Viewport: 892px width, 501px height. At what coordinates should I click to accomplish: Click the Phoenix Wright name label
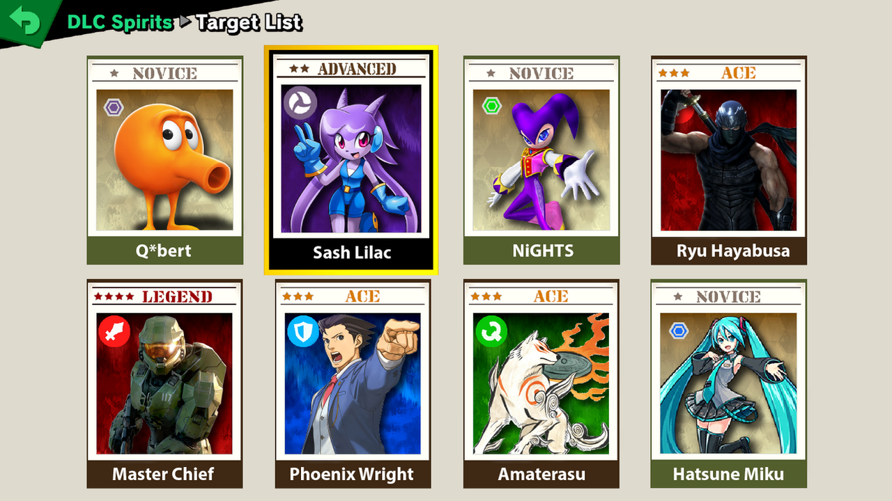[352, 475]
